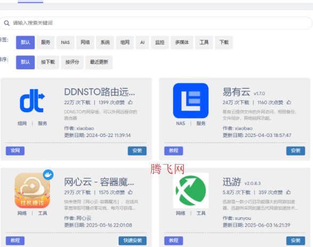The image size is (313, 247).
Task: Click version v1.7.0 text
Action: pyautogui.click(x=259, y=93)
